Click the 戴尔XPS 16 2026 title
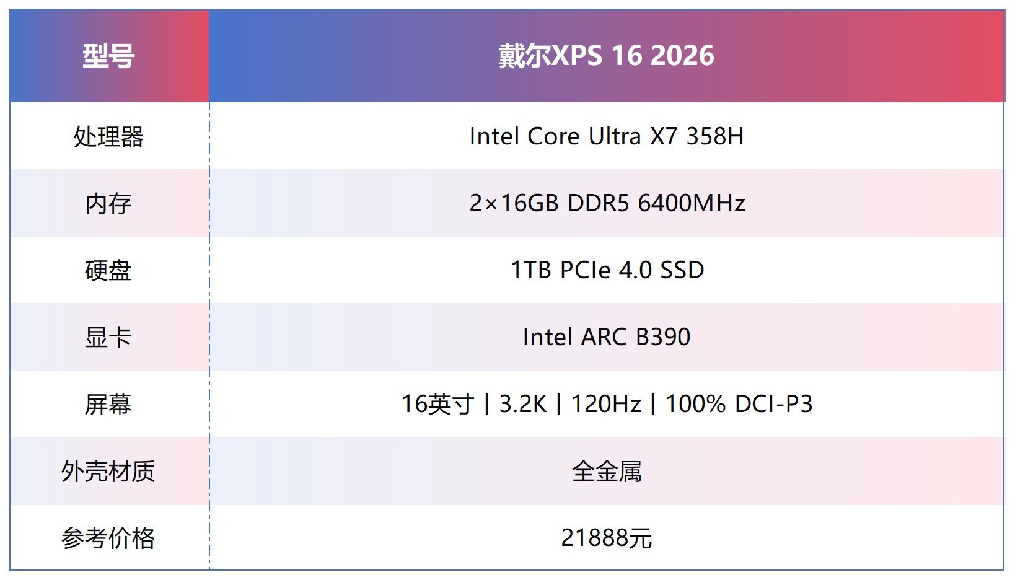1015x580 pixels. point(606,56)
